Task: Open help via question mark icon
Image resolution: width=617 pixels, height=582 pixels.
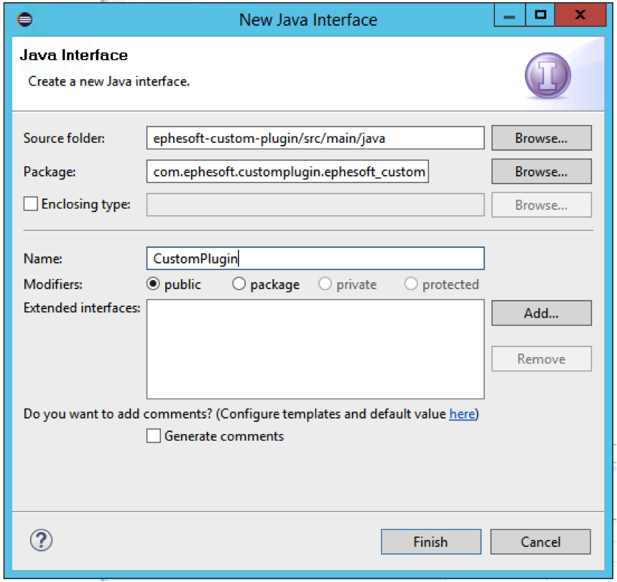Action: [41, 540]
